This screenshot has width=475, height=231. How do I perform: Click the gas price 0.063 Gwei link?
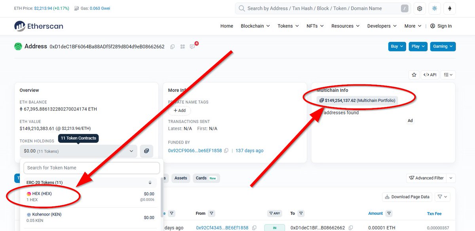coord(100,8)
